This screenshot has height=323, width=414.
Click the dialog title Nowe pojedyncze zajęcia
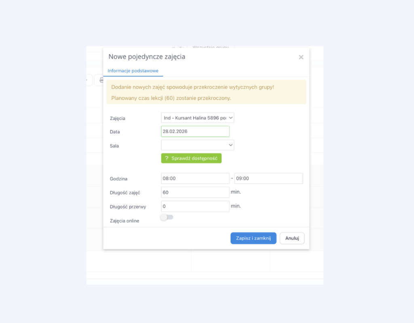click(x=147, y=57)
